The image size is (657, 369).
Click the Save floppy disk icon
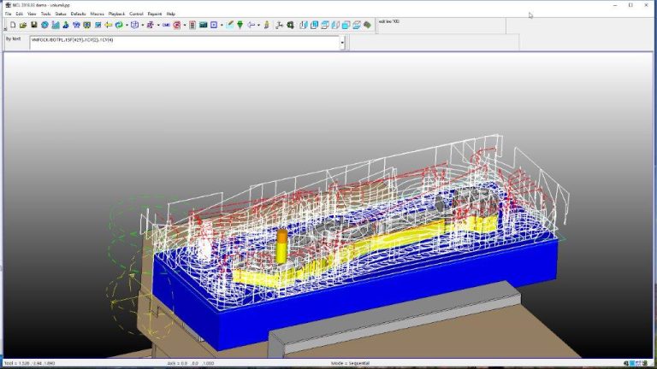(x=34, y=25)
